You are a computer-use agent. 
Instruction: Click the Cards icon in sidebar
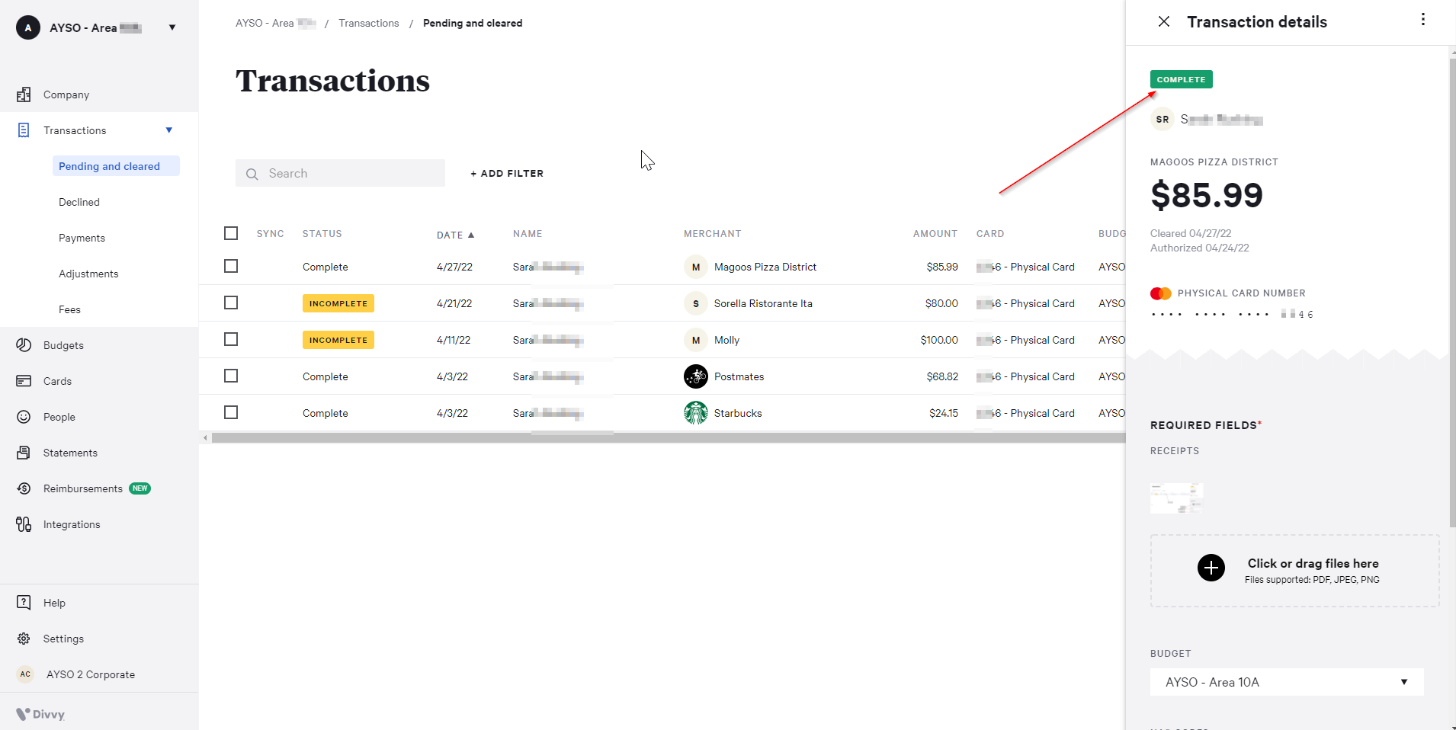click(x=24, y=381)
